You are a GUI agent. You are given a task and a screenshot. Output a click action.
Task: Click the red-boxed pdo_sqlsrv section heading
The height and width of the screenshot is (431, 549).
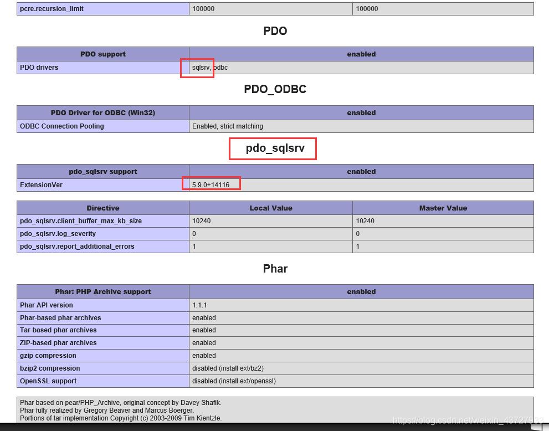pos(273,148)
